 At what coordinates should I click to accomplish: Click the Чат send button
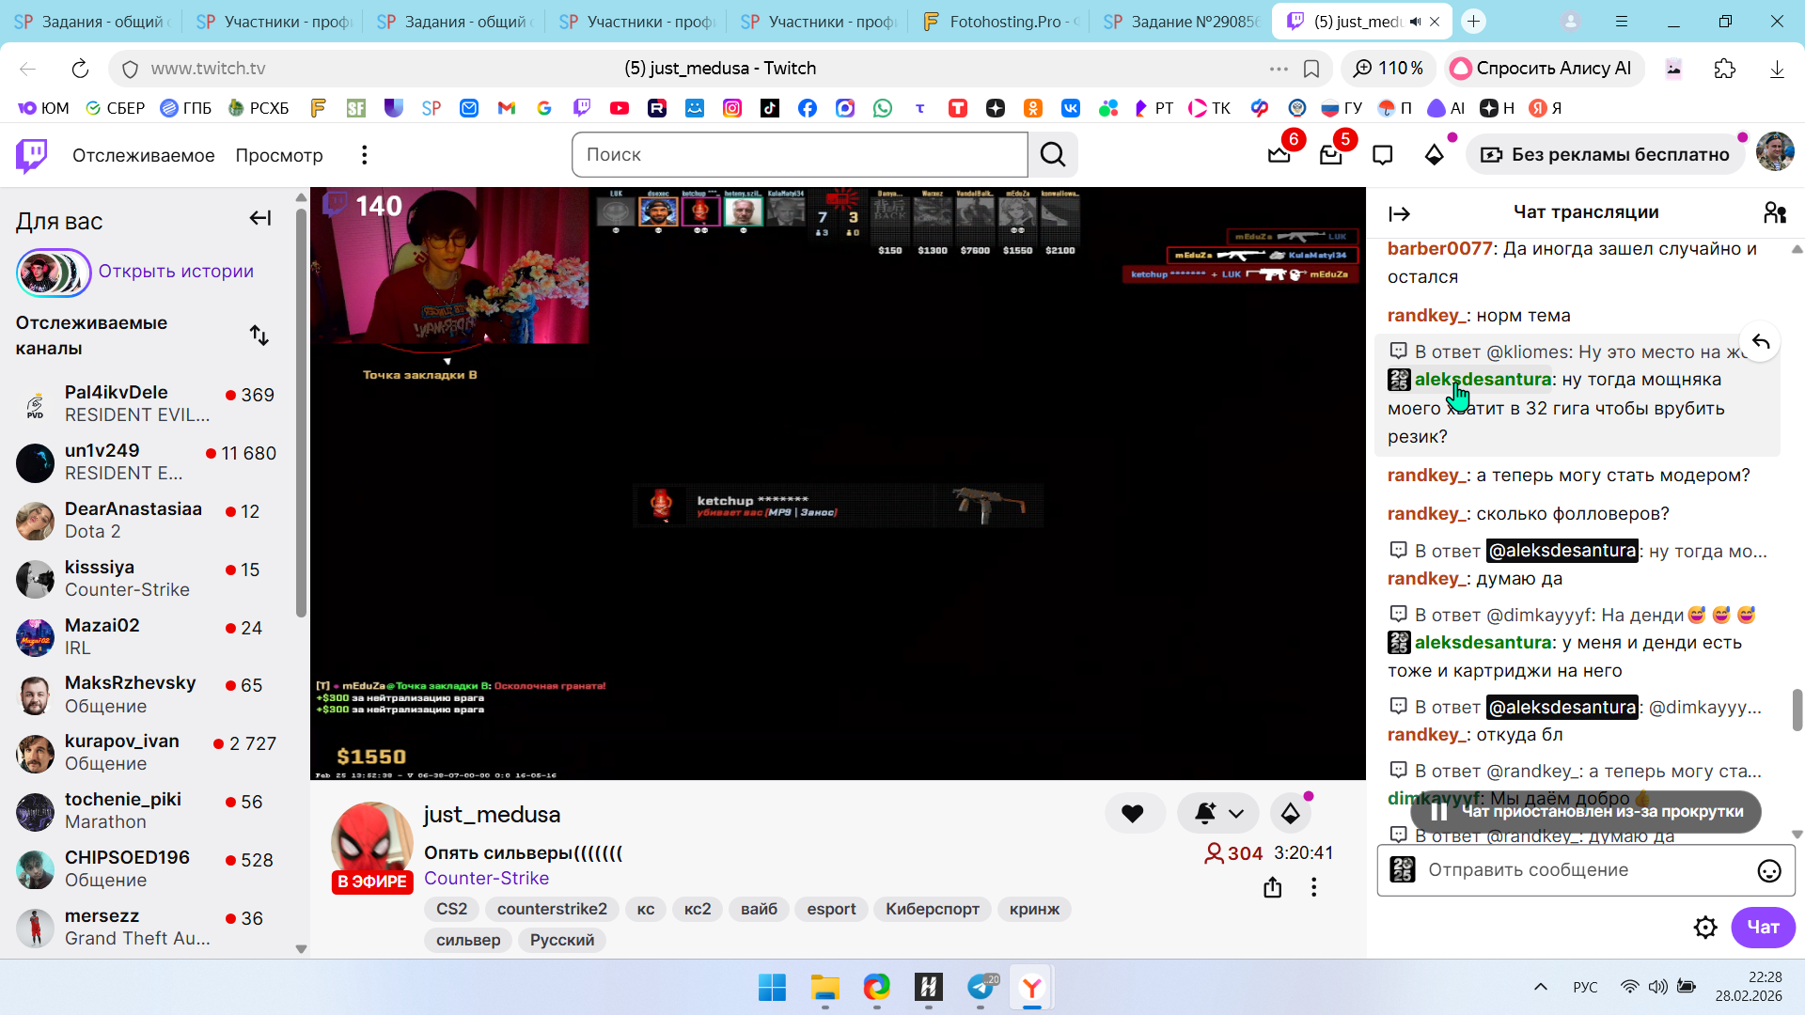[x=1763, y=928]
